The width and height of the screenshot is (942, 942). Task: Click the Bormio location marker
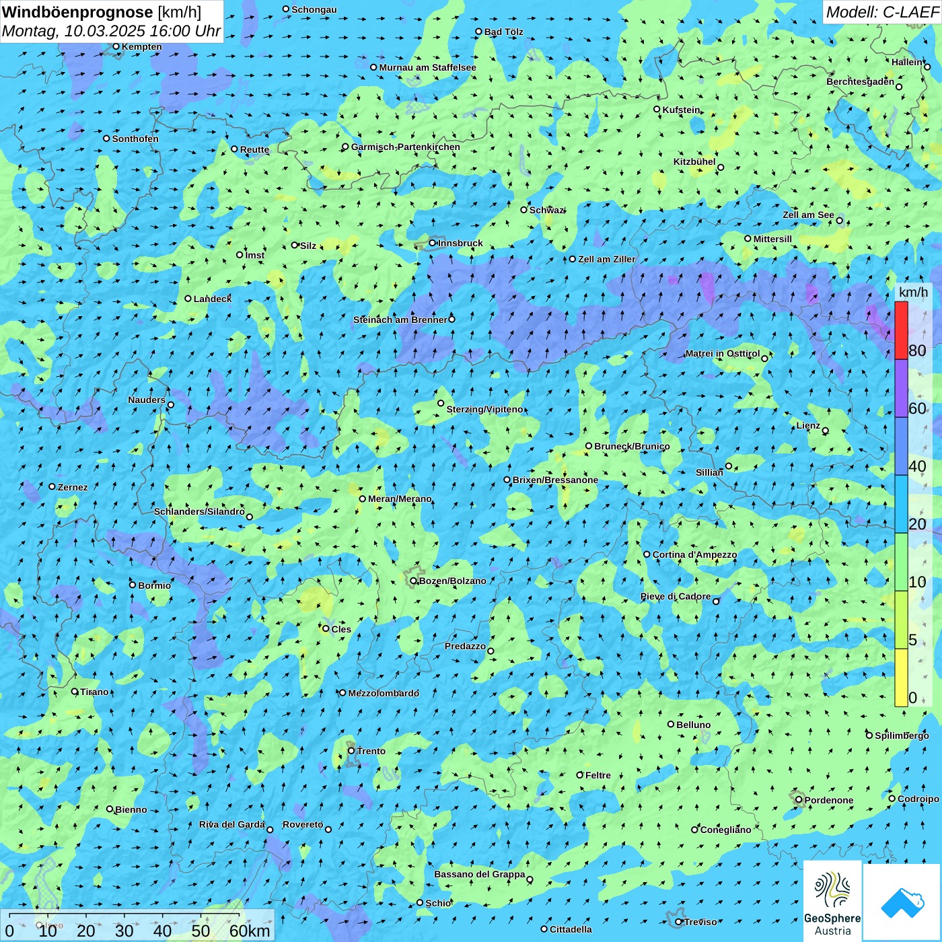point(133,585)
